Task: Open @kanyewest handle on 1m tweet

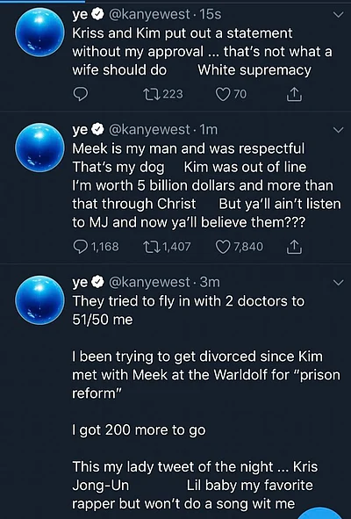Action: 149,130
